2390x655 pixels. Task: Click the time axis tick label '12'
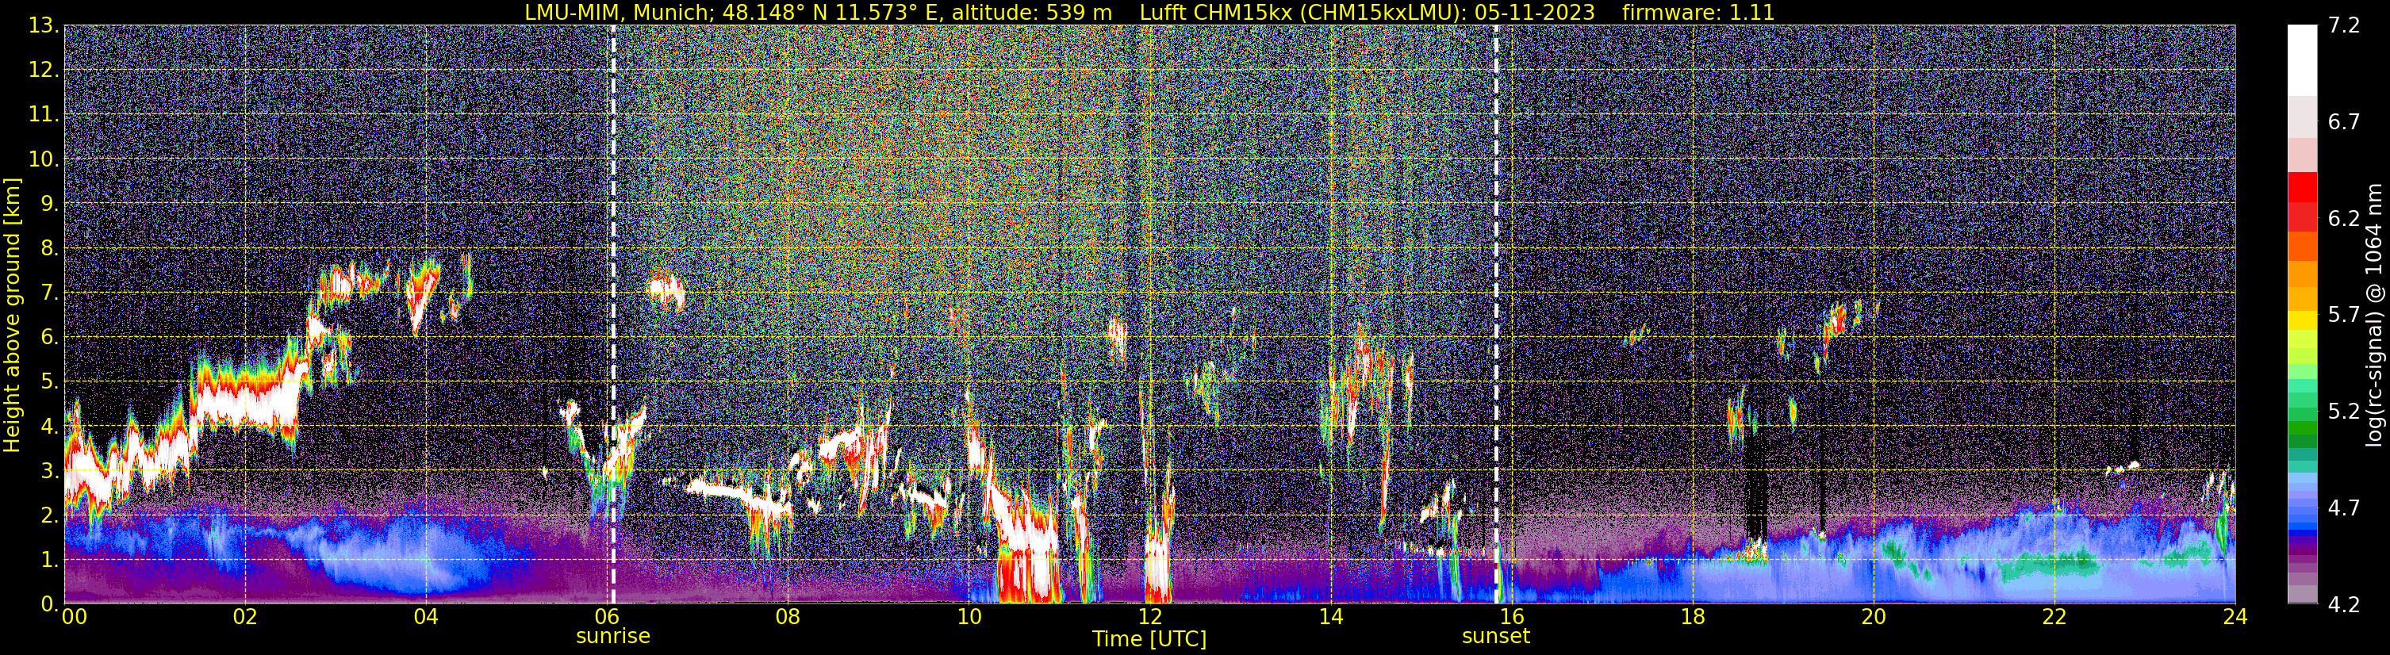click(1149, 617)
